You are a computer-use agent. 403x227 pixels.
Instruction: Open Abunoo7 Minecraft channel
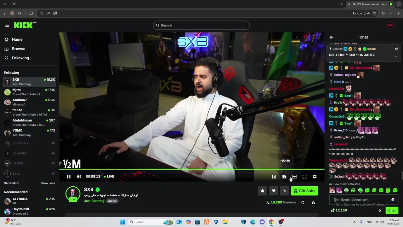coord(30,102)
